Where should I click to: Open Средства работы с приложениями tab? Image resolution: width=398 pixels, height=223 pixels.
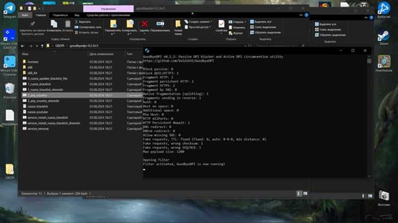pos(108,15)
